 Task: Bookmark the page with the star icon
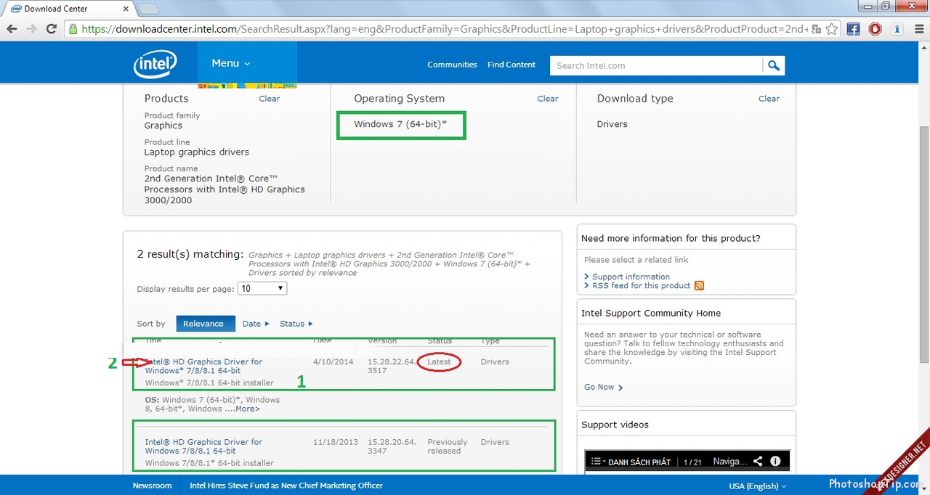point(832,29)
